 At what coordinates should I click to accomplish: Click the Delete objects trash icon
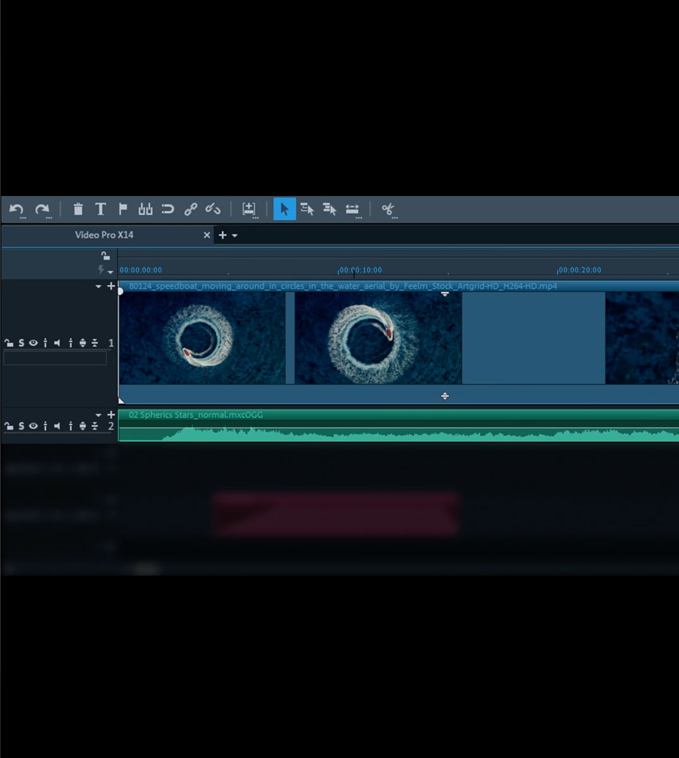click(x=77, y=208)
